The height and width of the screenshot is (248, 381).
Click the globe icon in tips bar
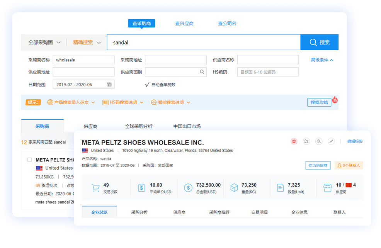(50, 102)
